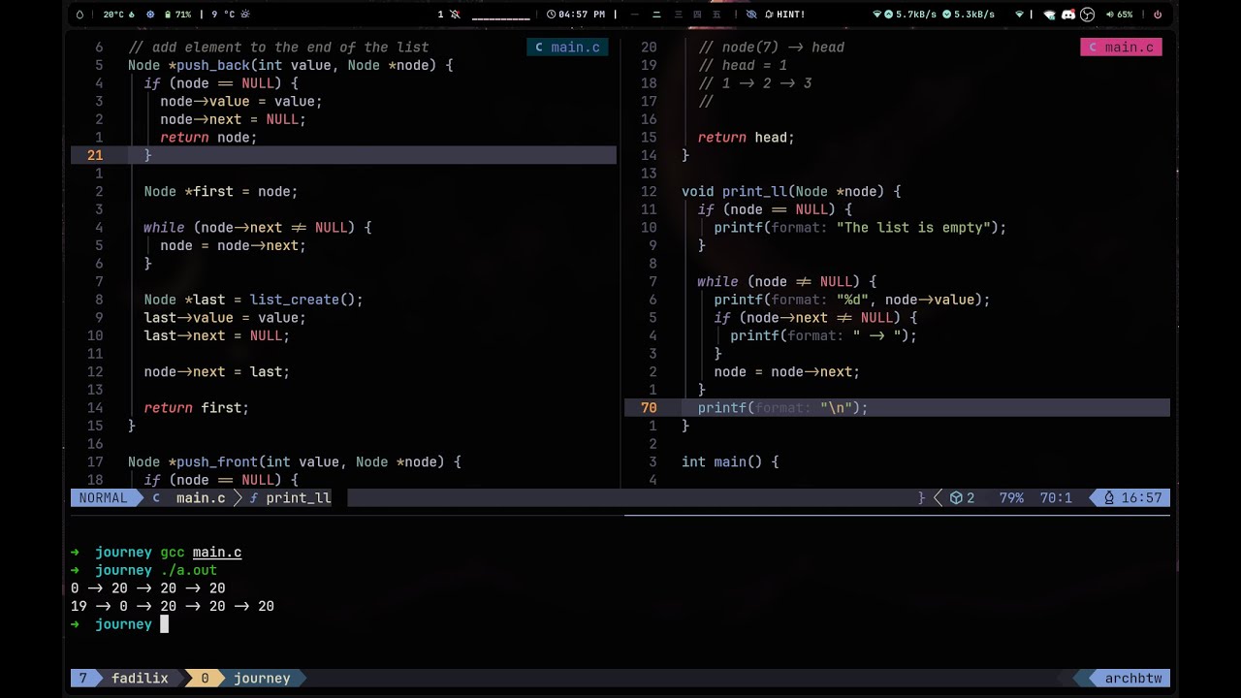
Task: Click the '// add element' comment line
Action: (x=278, y=47)
